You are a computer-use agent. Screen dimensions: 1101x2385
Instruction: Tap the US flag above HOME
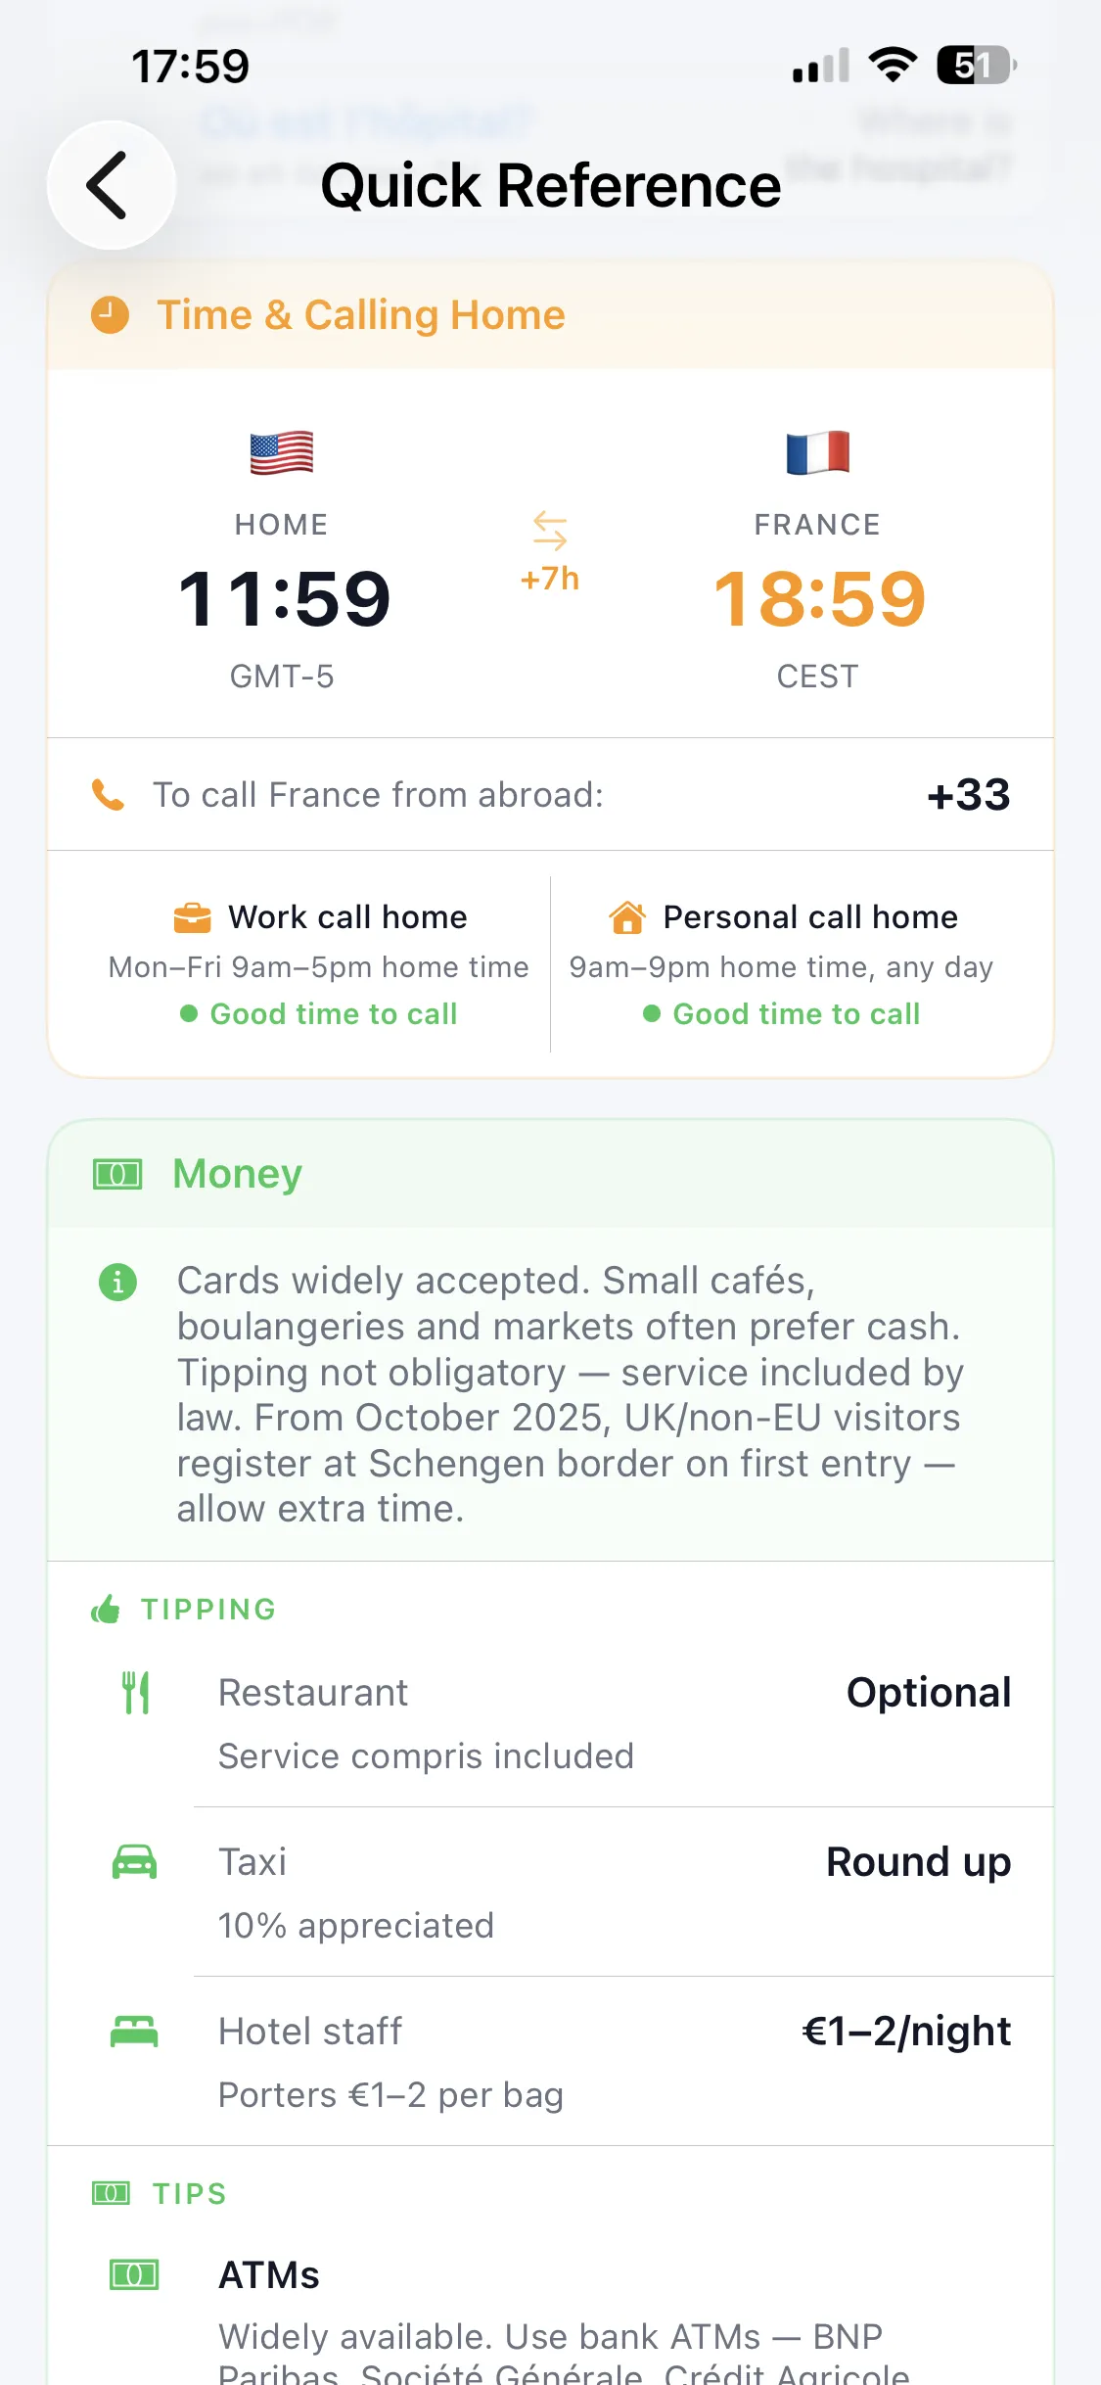point(282,452)
